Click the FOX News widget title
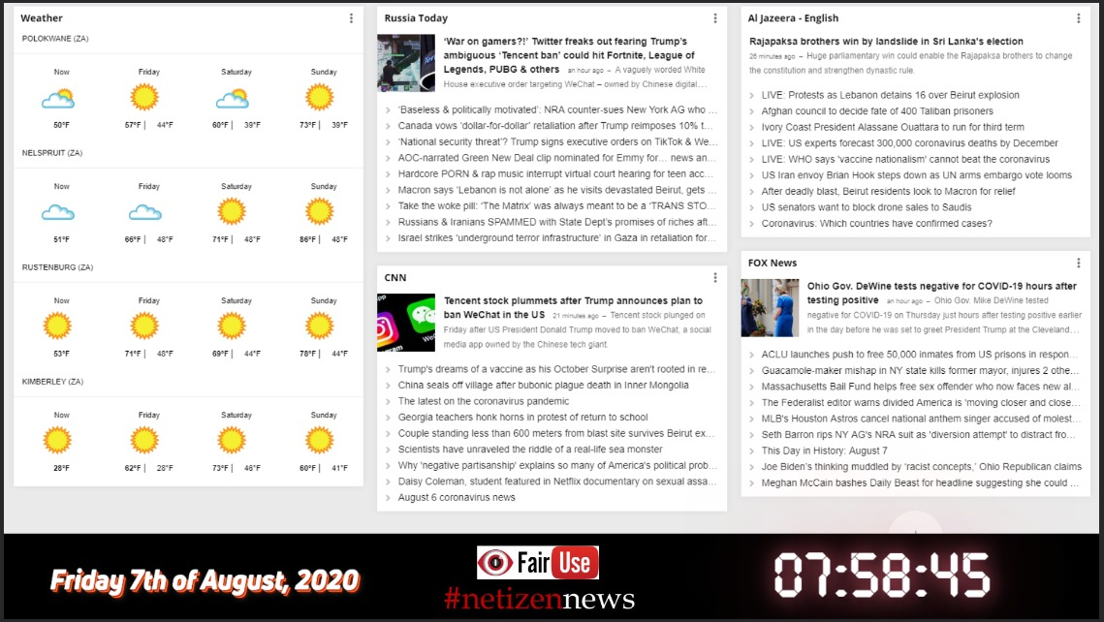The height and width of the screenshot is (622, 1104). (x=773, y=263)
